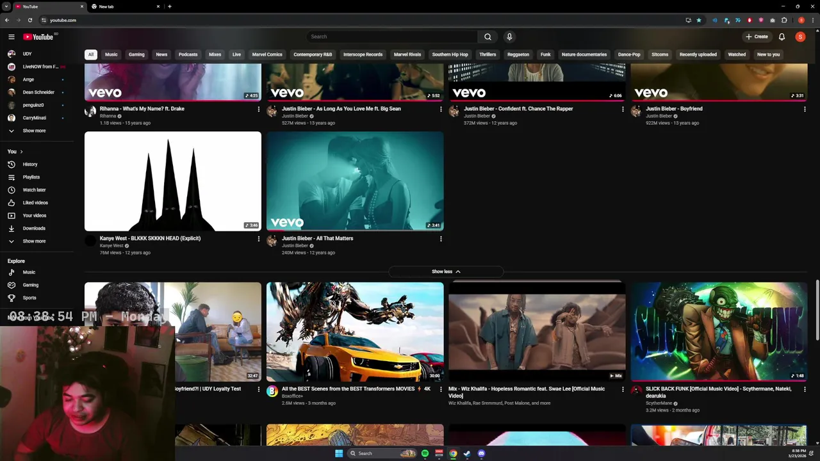Open Chrome three-dot menu
This screenshot has width=820, height=461.
pyautogui.click(x=812, y=20)
